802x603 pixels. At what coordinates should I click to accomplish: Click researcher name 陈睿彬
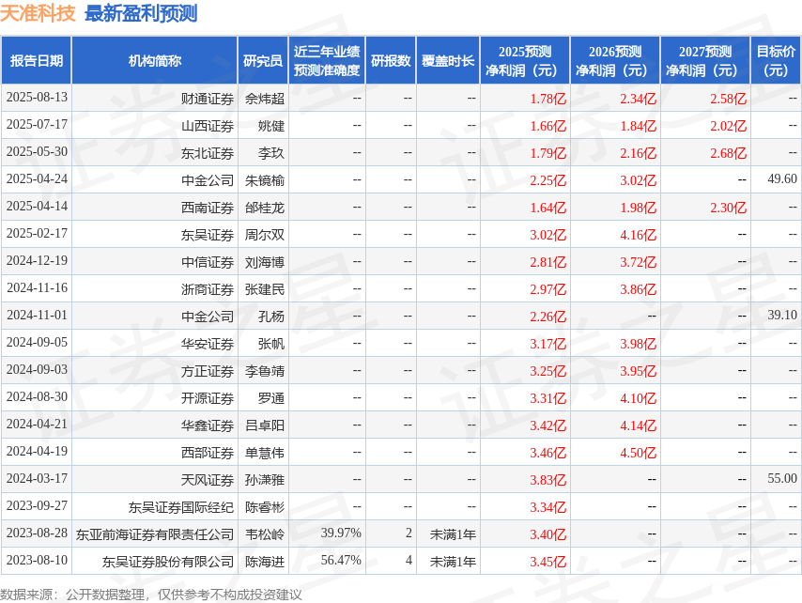pyautogui.click(x=265, y=507)
